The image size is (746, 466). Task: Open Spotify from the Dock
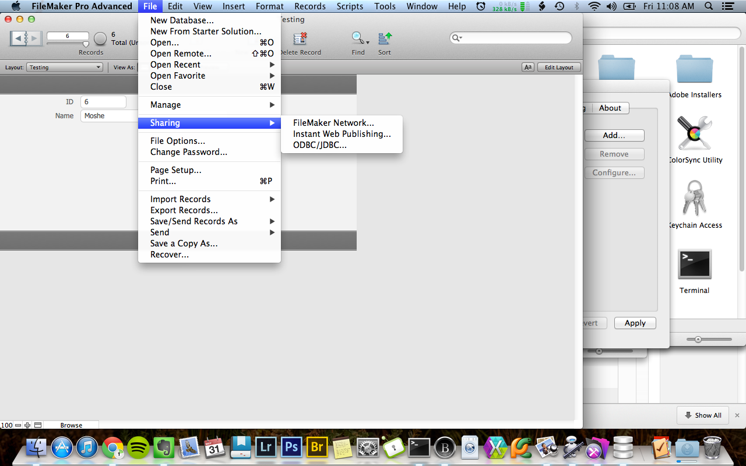pyautogui.click(x=138, y=447)
